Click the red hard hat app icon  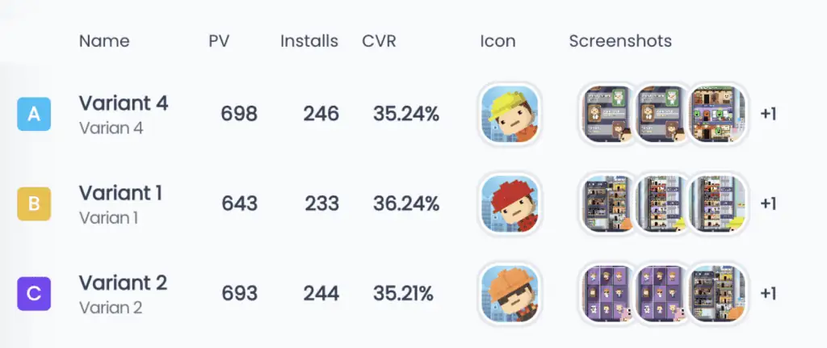(x=510, y=203)
